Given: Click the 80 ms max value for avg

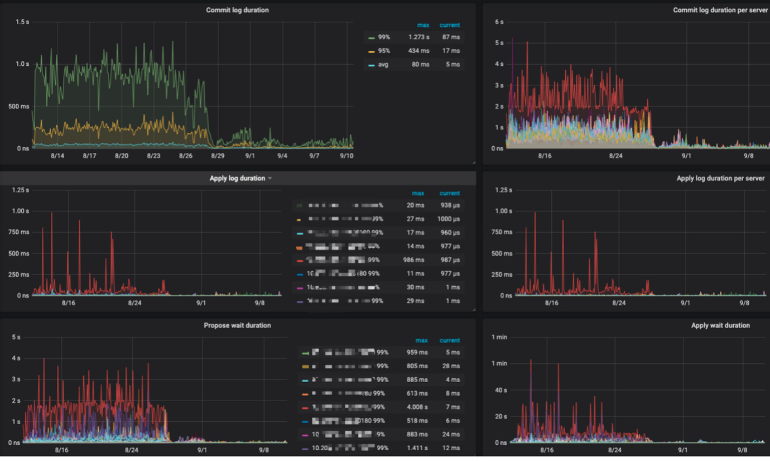Looking at the screenshot, I should pyautogui.click(x=421, y=65).
